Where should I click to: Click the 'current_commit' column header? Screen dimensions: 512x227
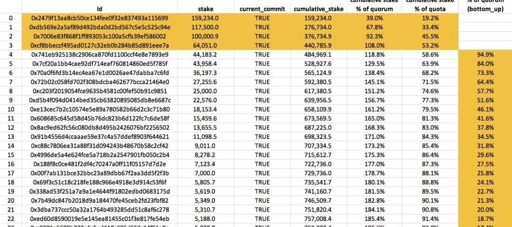(262, 9)
